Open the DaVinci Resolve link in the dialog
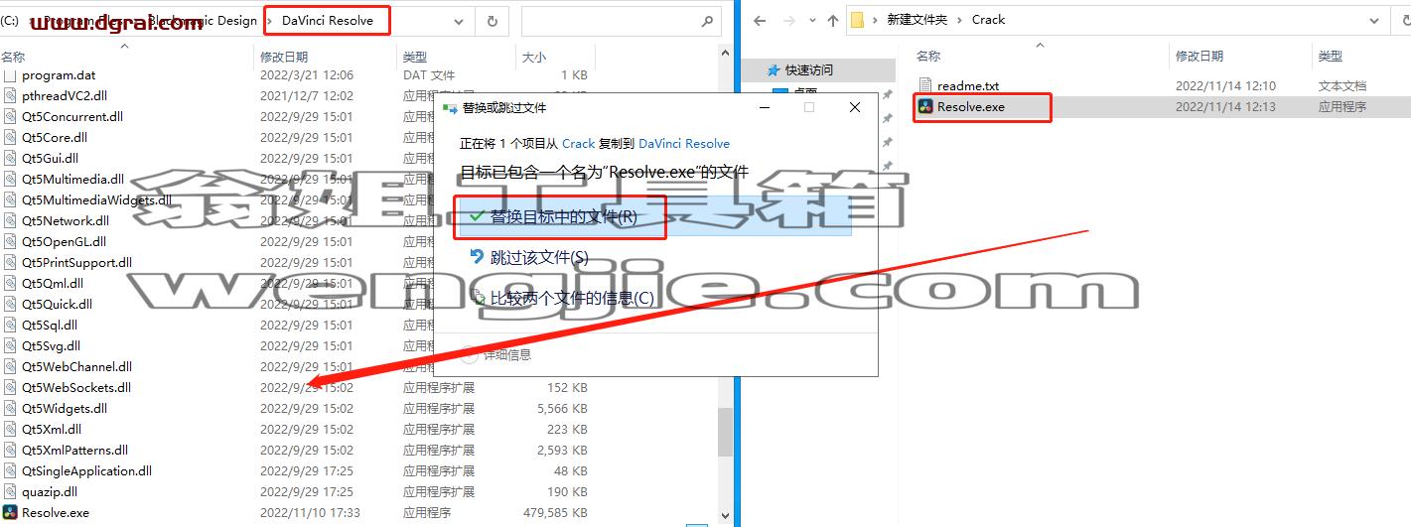This screenshot has height=527, width=1411. (684, 144)
